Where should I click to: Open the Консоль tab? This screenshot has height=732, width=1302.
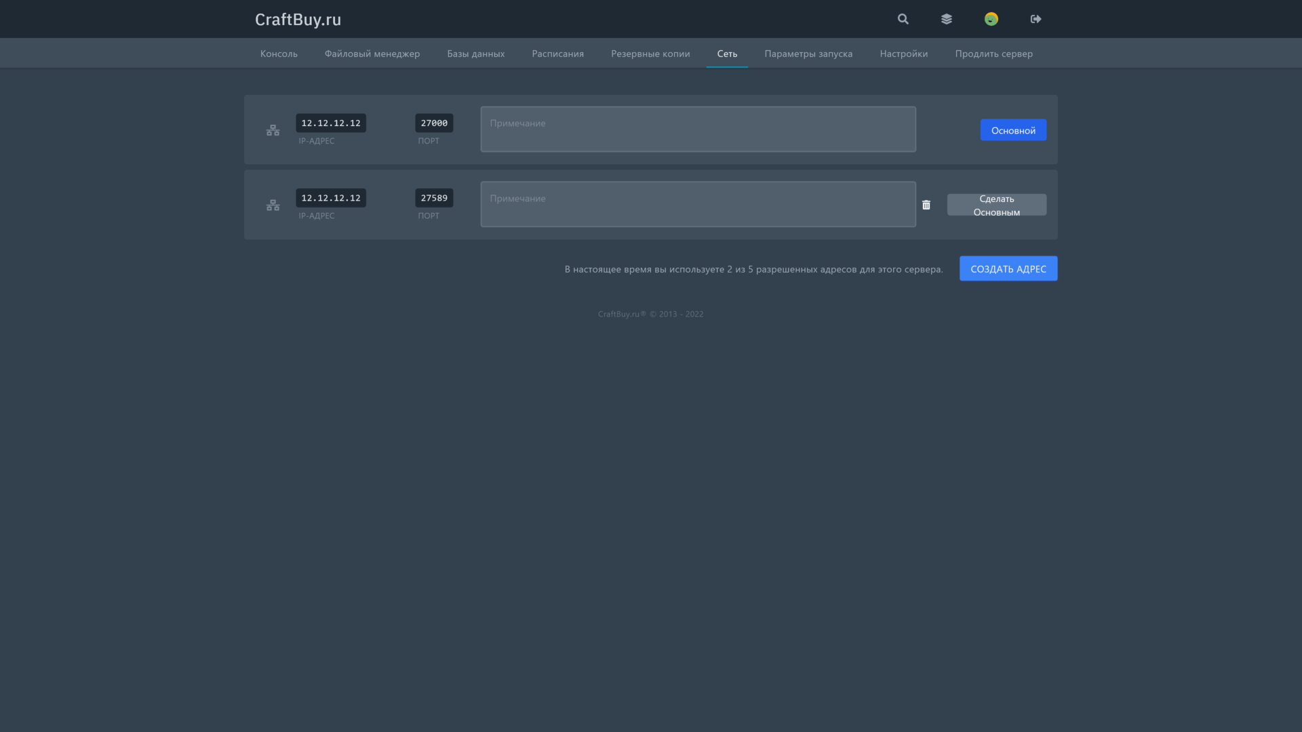279,54
